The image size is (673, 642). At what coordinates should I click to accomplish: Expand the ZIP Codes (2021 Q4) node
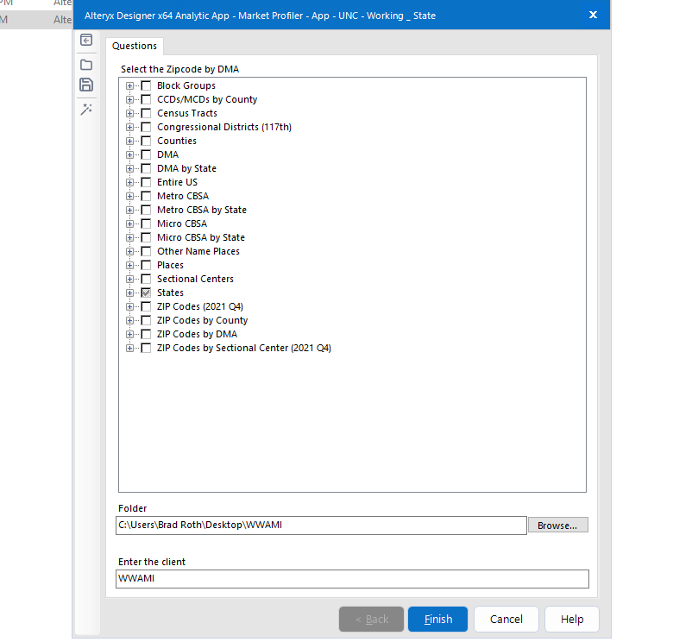(x=129, y=306)
